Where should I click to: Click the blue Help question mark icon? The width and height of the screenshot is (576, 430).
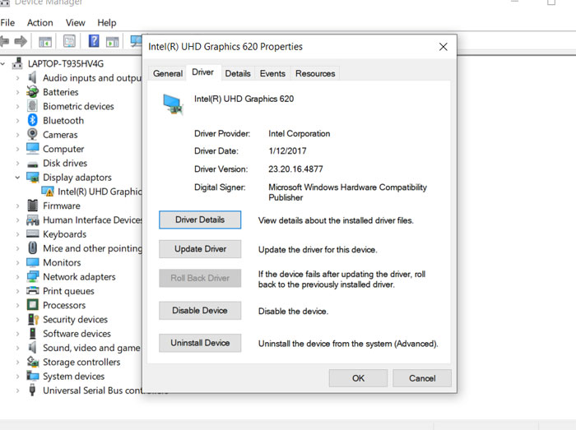click(x=94, y=41)
